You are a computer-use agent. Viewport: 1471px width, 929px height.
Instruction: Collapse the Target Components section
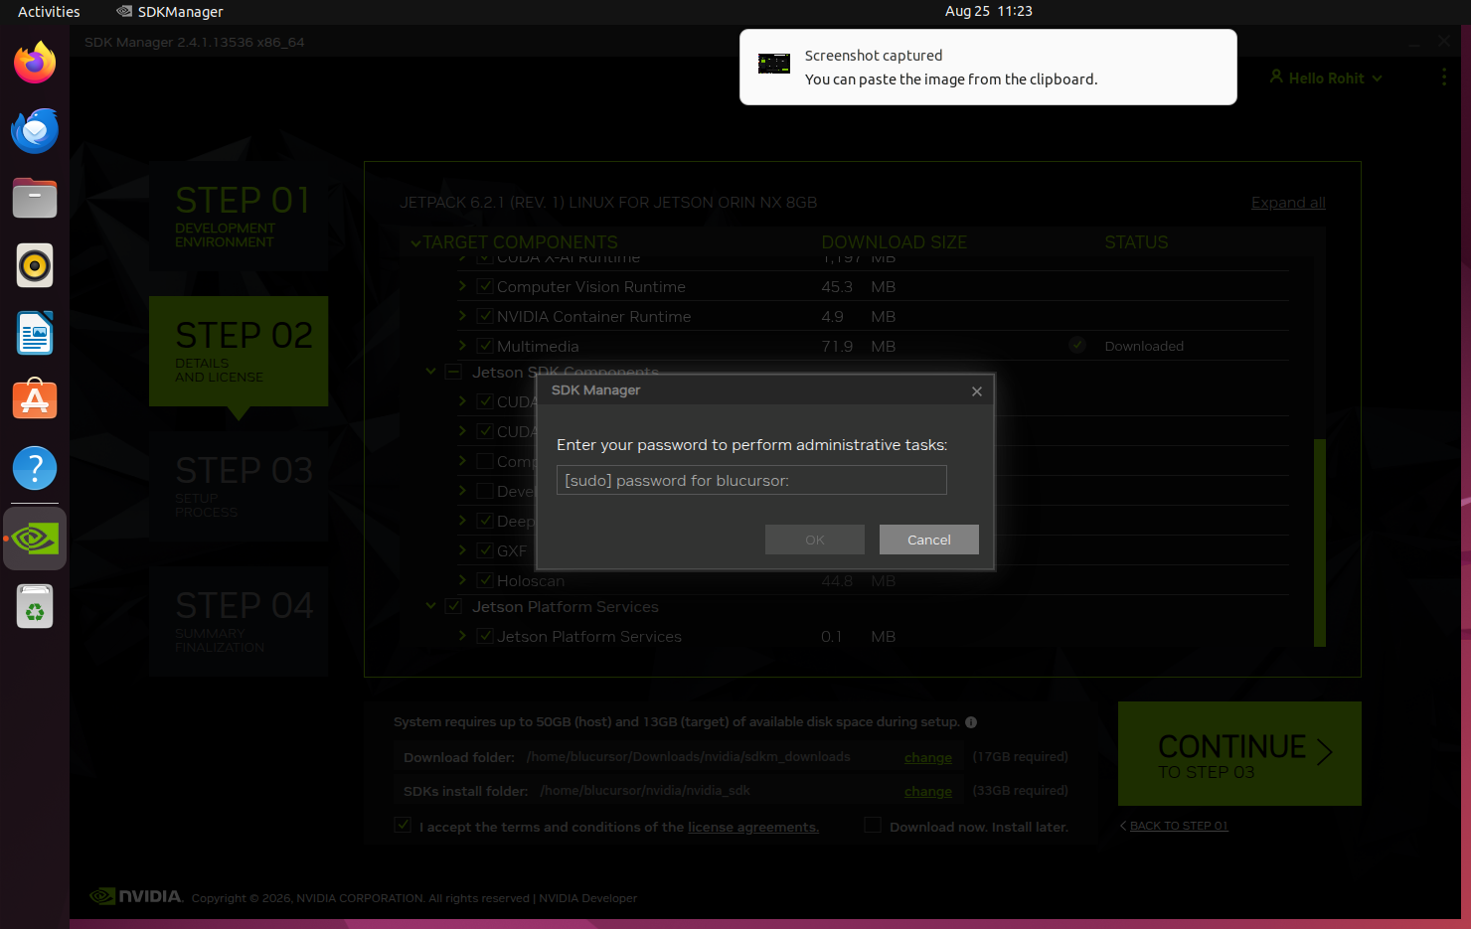pos(416,243)
